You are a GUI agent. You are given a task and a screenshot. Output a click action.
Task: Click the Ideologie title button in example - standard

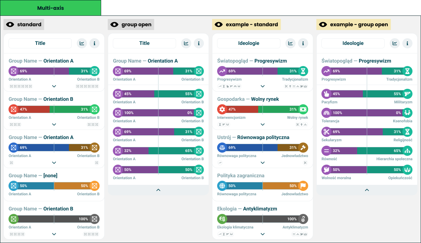pyautogui.click(x=249, y=43)
